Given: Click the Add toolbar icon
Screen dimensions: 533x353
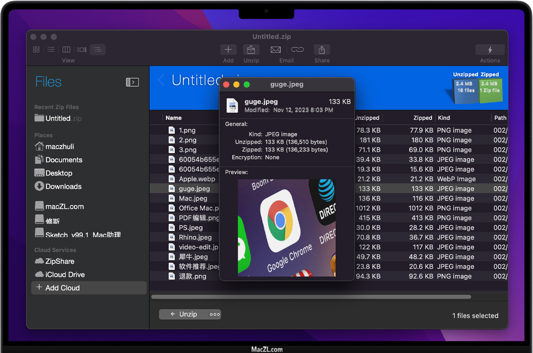Looking at the screenshot, I should pos(228,50).
